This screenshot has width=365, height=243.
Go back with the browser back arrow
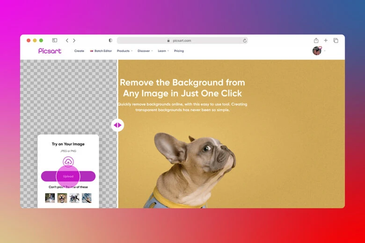pos(67,41)
